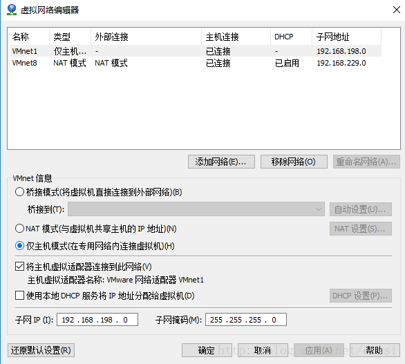Click 已连接 cell in VMnet1 row
Screen dimensions: 405x364
tap(218, 51)
